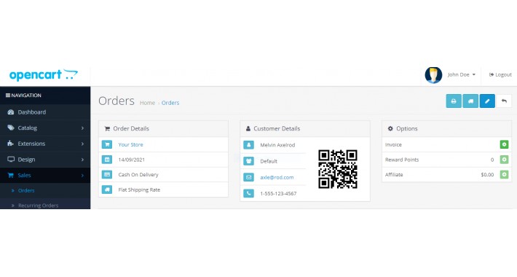The image size is (517, 277).
Task: Click the Order Details cart header icon
Action: coord(107,129)
